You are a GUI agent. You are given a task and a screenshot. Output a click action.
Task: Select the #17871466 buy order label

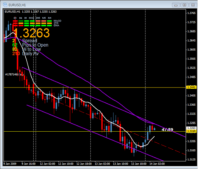(15, 75)
